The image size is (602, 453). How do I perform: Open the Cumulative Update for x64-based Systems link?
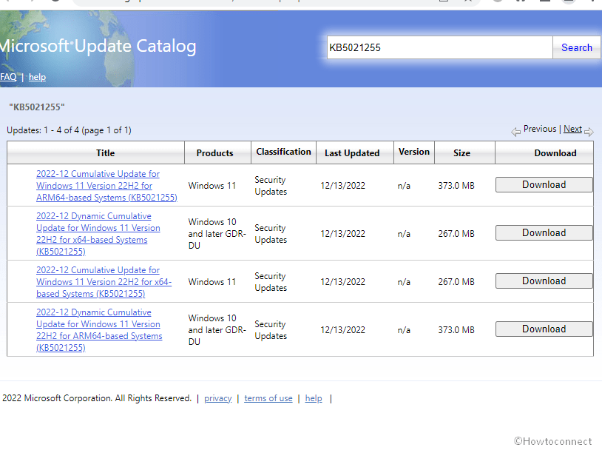pos(104,281)
